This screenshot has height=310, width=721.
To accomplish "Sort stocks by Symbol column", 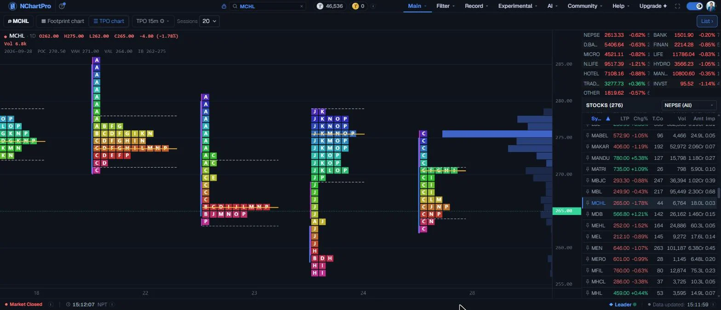I will [x=601, y=118].
